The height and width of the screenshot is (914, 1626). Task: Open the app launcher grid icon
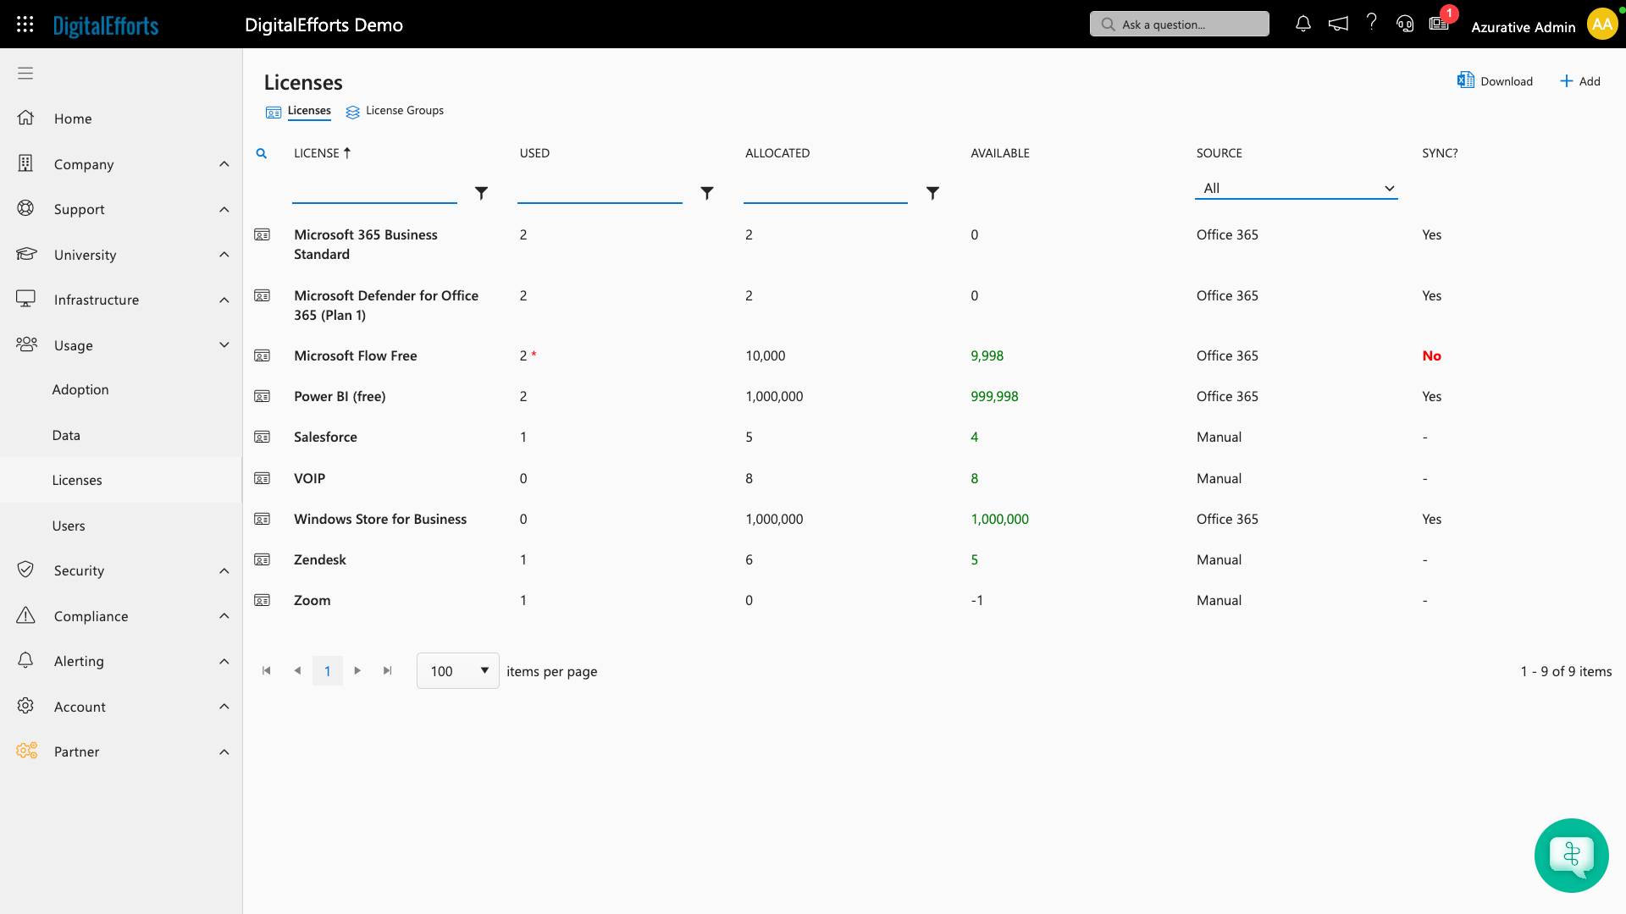coord(25,25)
